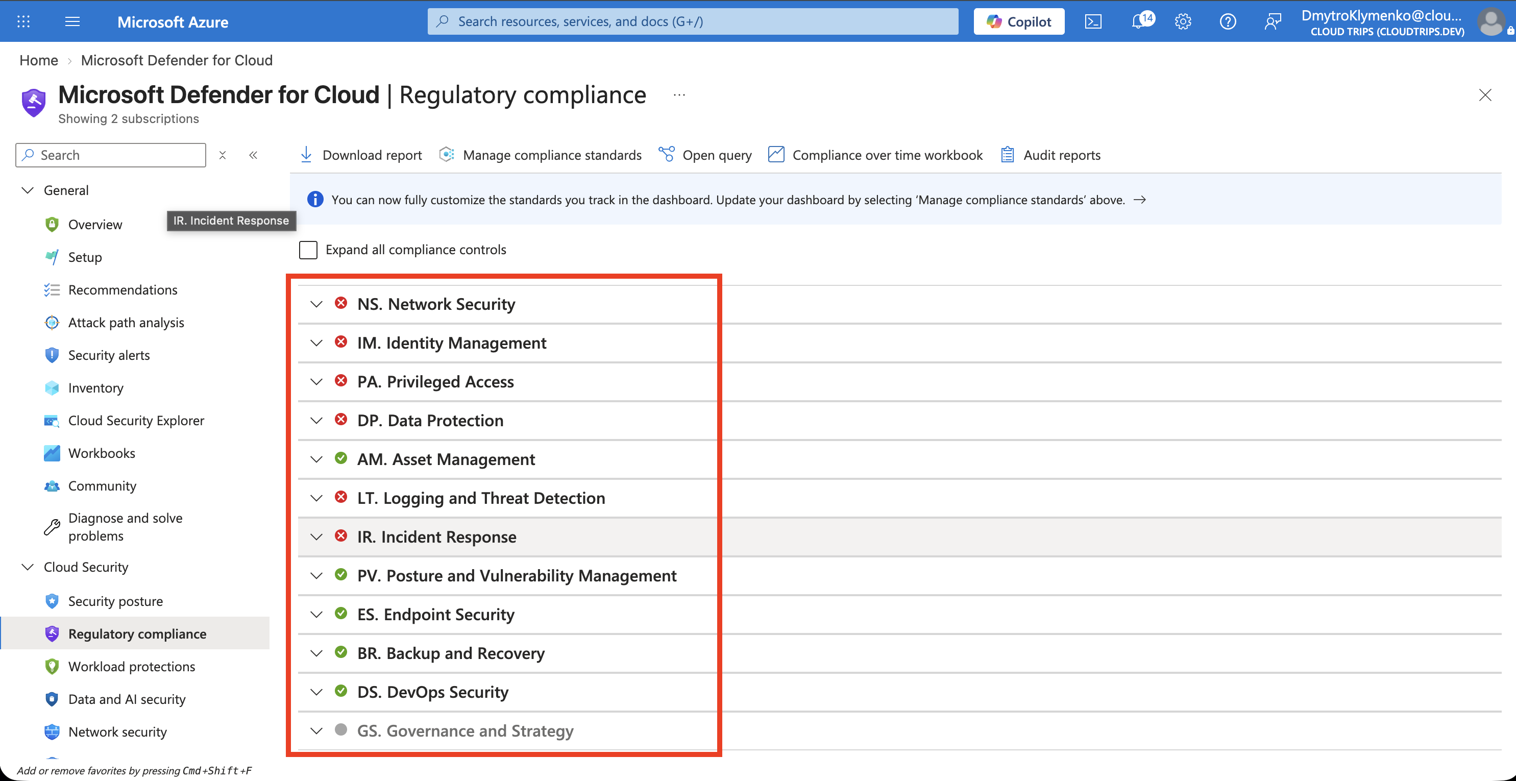
Task: Expand DS. DevOps Security control
Action: [x=316, y=693]
